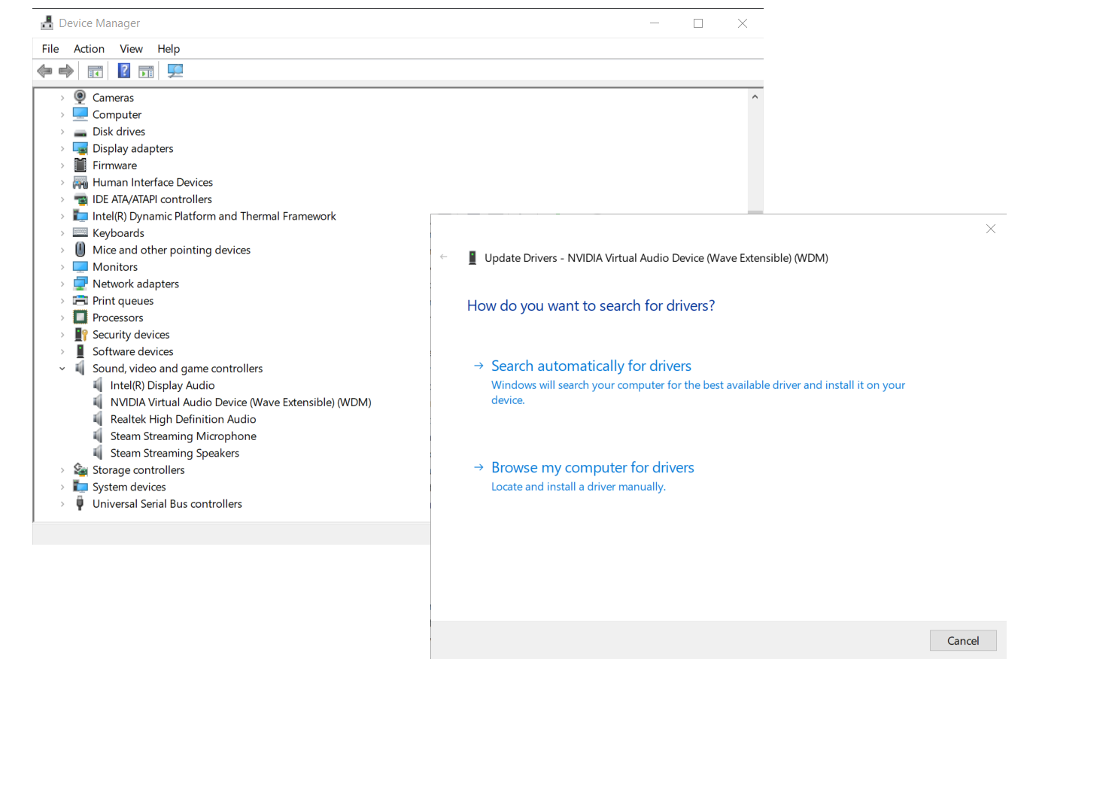
Task: Click the Print queues printer icon
Action: (x=80, y=301)
